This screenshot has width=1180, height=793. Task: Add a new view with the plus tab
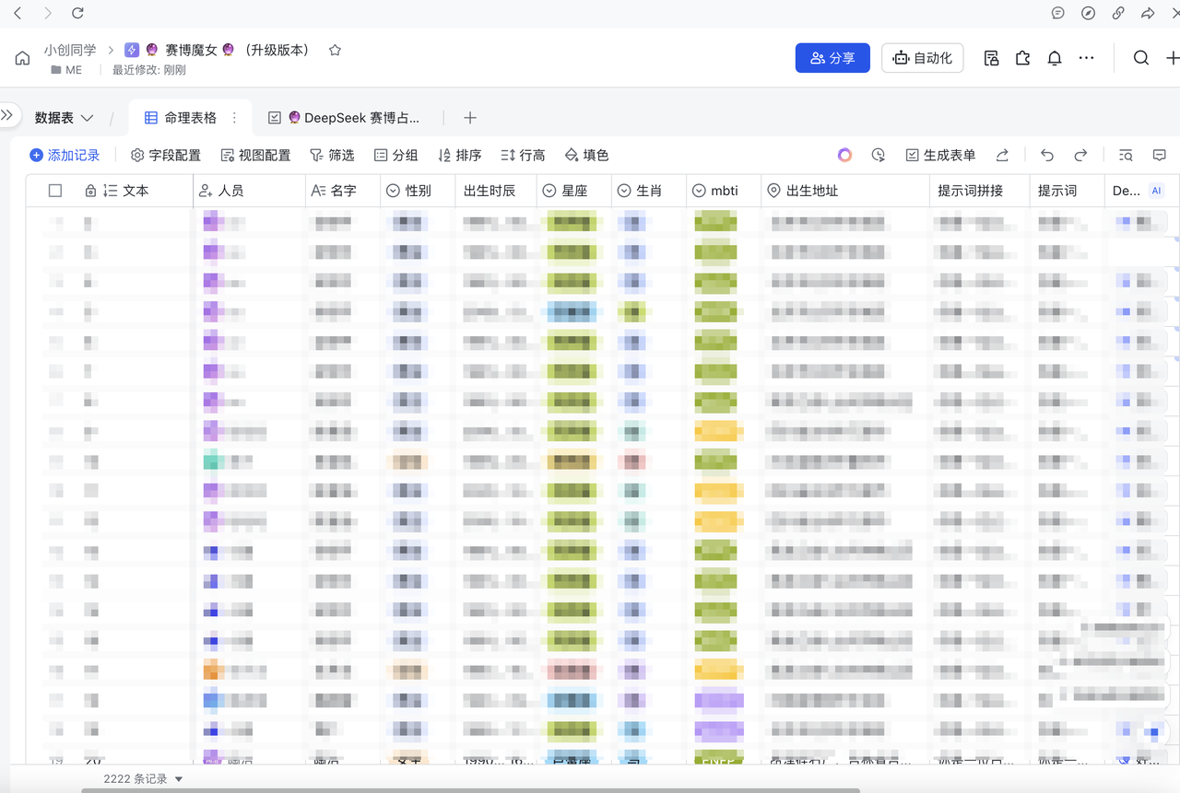click(469, 118)
